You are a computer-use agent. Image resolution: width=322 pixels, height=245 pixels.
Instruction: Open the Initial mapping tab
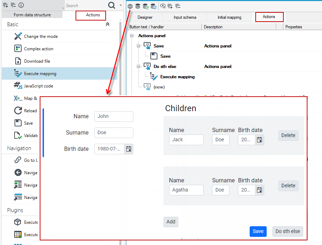tap(229, 17)
